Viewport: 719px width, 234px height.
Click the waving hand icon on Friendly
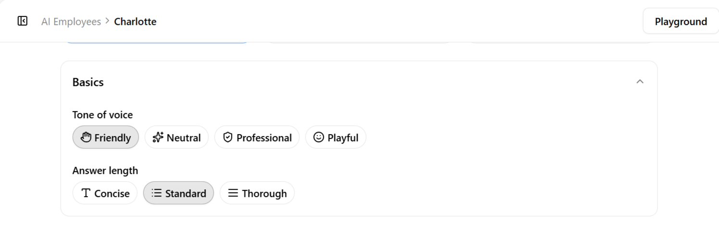pyautogui.click(x=86, y=137)
